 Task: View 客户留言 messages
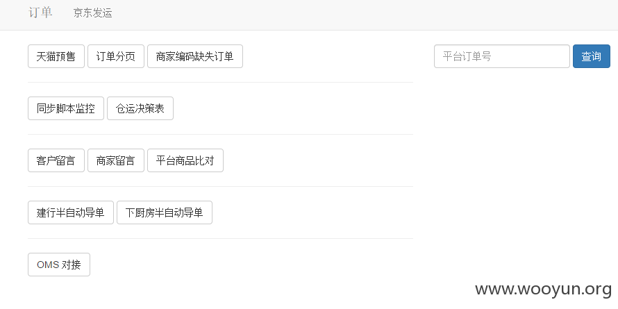pyautogui.click(x=56, y=160)
